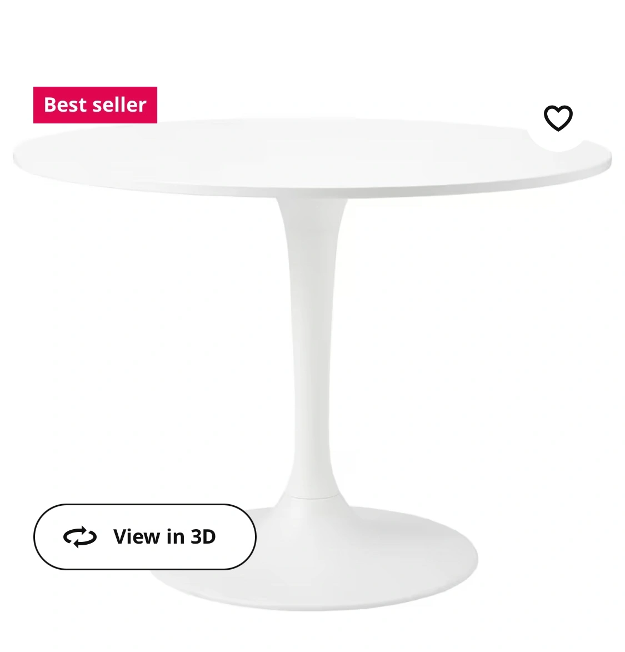Click the tabletop's left edge near the badge

25,157
